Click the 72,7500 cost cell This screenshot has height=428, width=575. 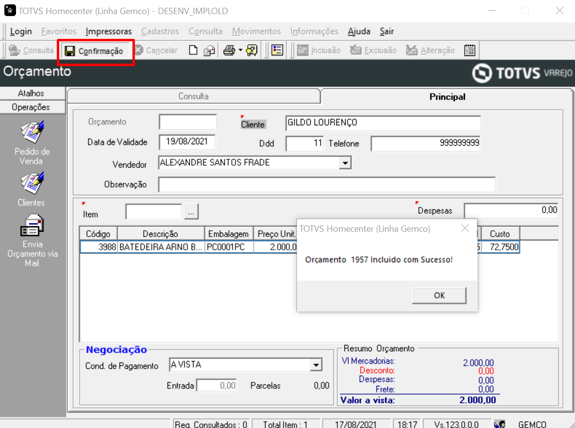tap(500, 247)
